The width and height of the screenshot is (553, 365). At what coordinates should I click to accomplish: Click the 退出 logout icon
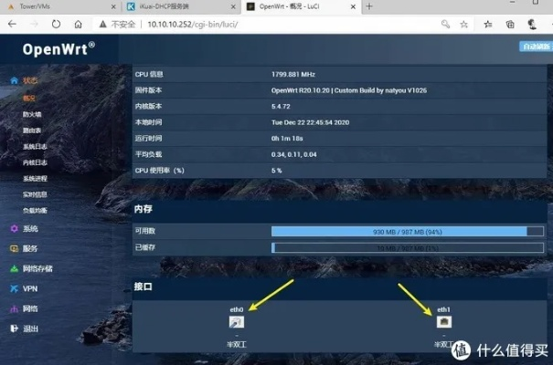14,328
